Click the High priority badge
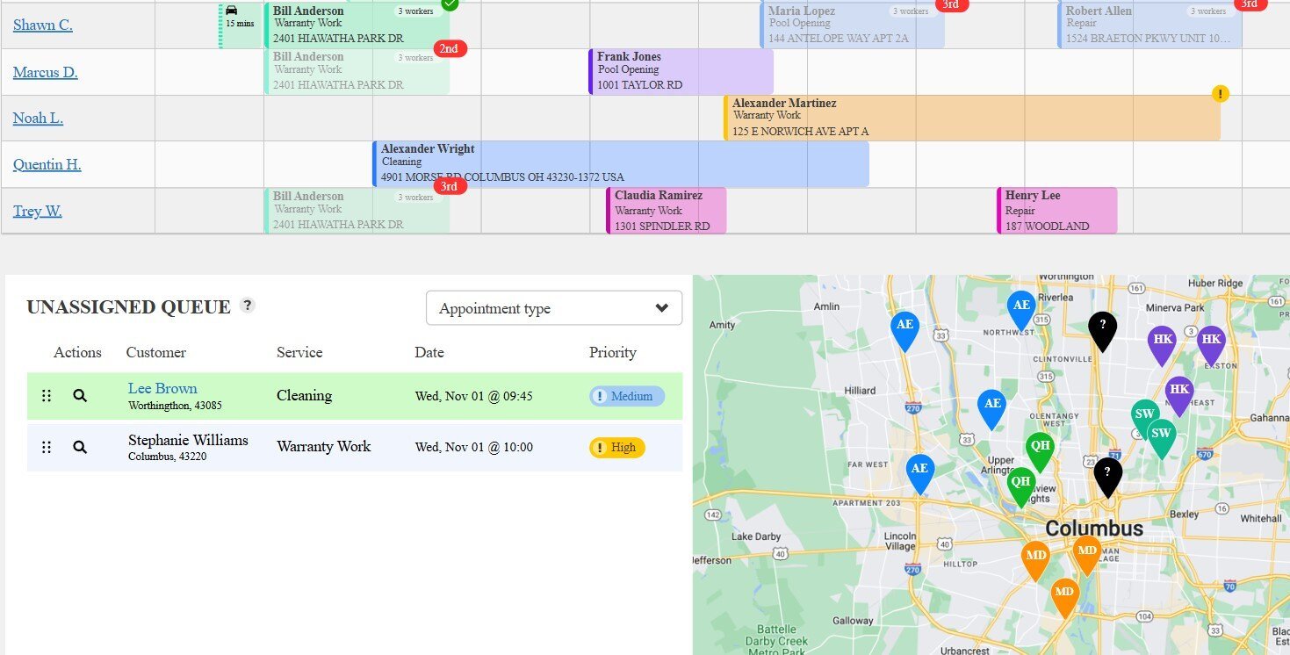1290x655 pixels. click(x=616, y=448)
